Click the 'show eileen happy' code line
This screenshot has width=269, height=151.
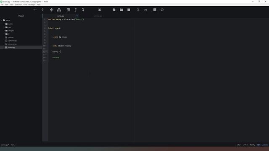tap(62, 46)
